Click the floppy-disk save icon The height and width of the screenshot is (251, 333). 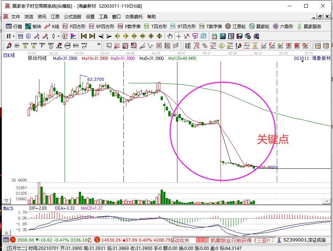pos(240,36)
